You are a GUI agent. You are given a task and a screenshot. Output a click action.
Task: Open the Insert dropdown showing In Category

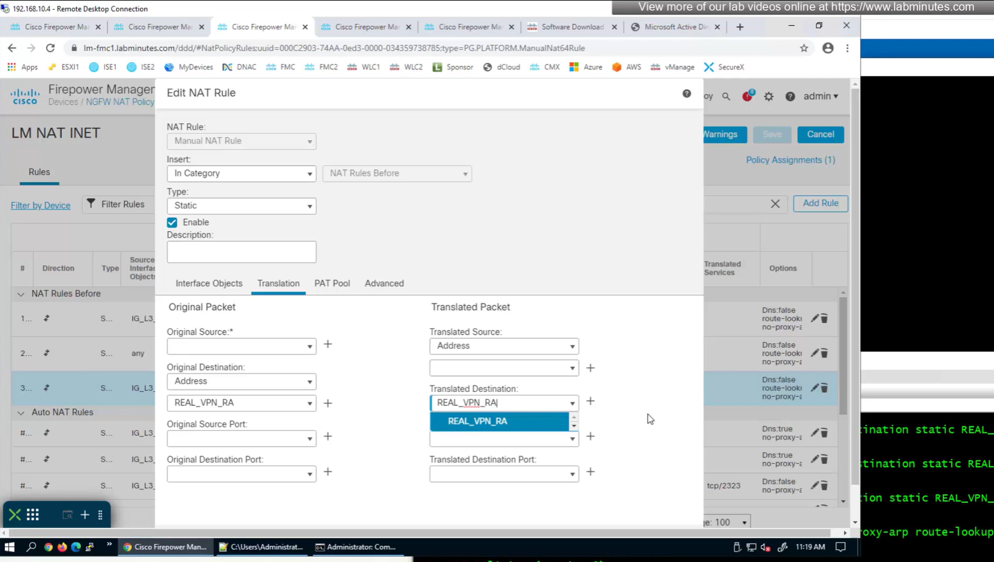click(x=241, y=174)
